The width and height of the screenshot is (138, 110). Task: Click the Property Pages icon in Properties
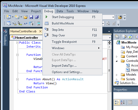[x=130, y=102]
